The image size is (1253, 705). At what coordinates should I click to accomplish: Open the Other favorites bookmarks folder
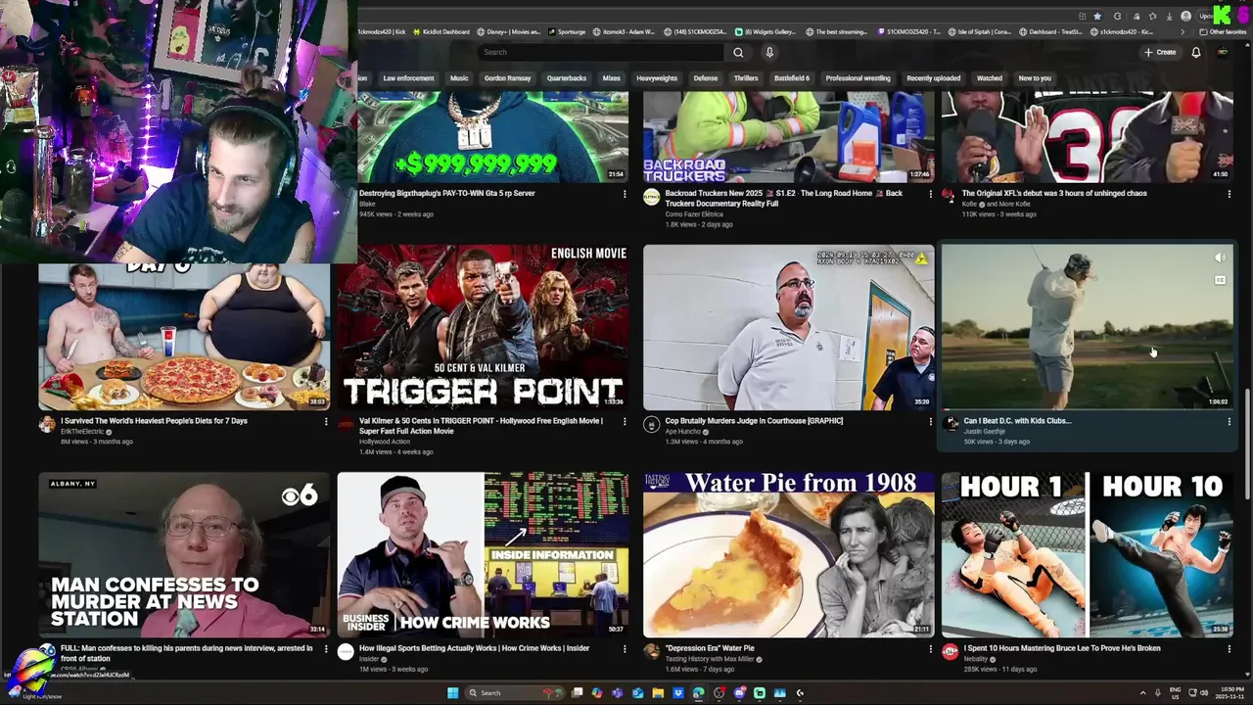point(1224,31)
